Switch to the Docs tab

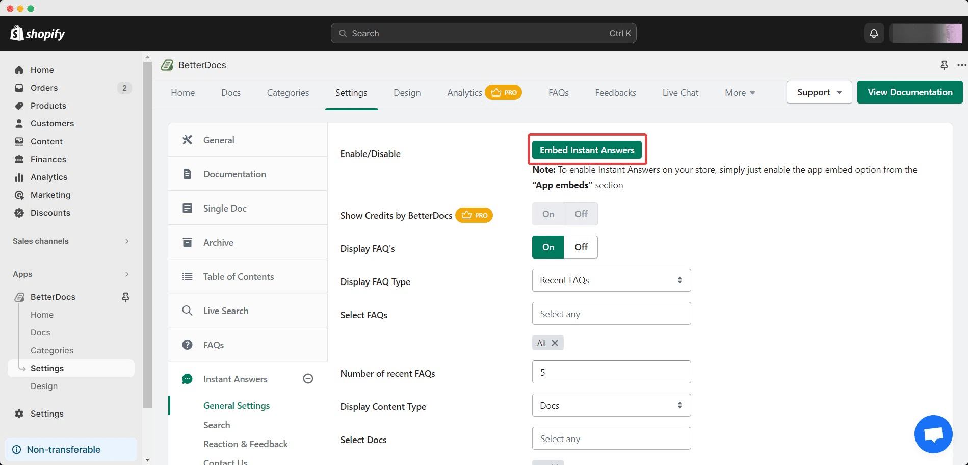(231, 93)
